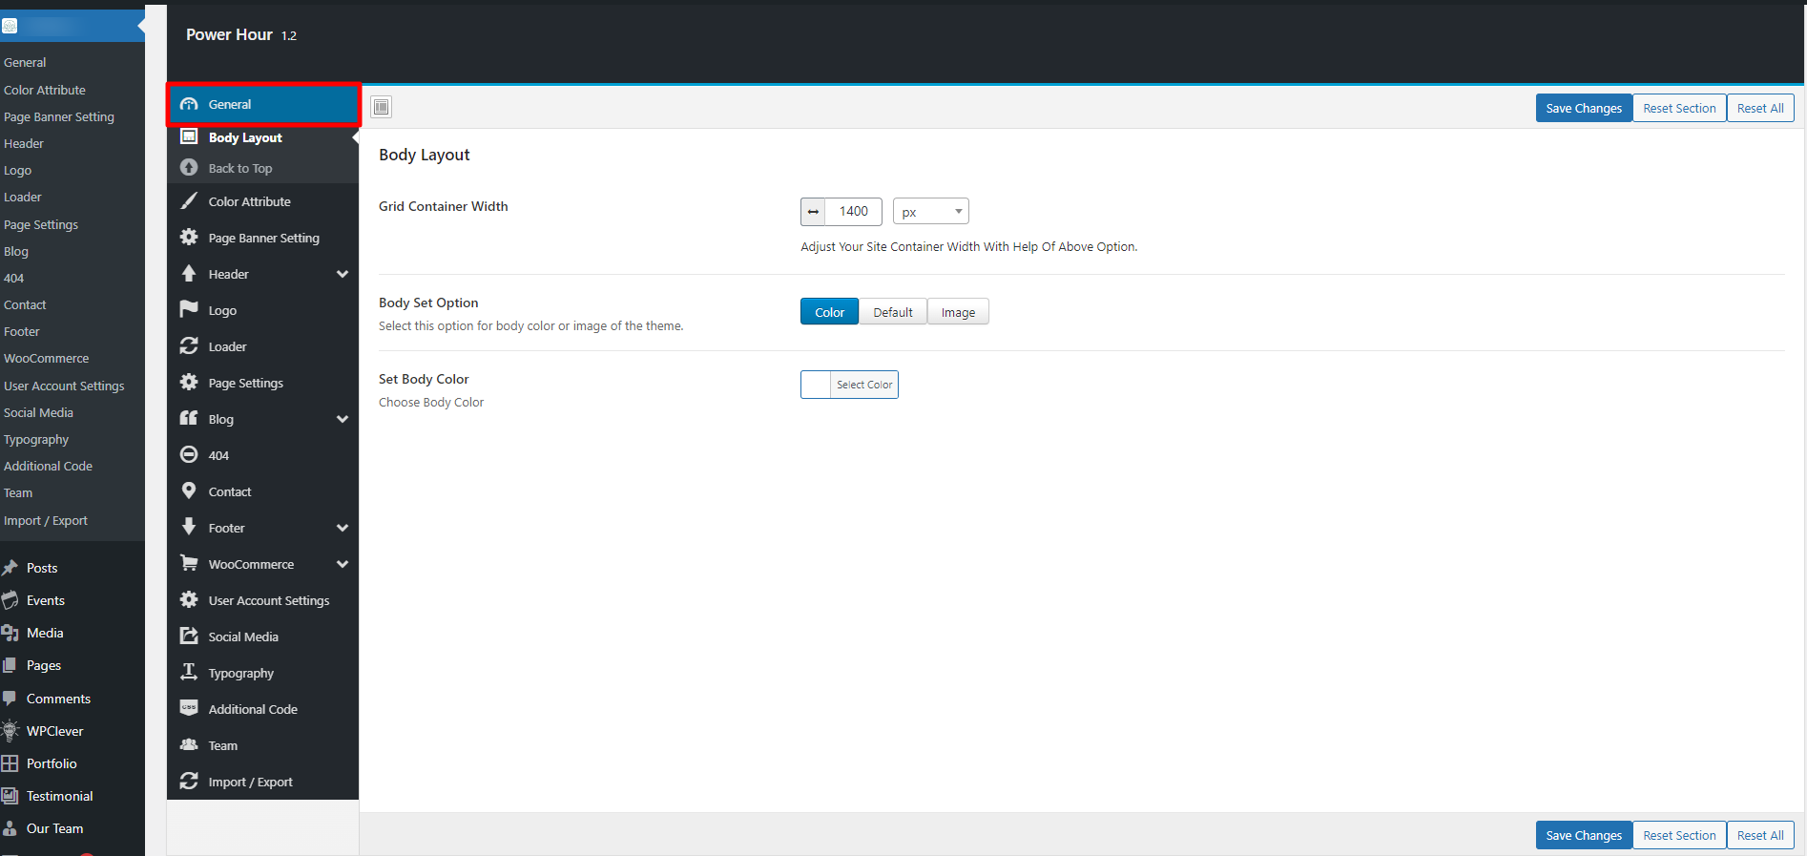Open General section in the panel menu
The height and width of the screenshot is (856, 1807).
[x=263, y=104]
